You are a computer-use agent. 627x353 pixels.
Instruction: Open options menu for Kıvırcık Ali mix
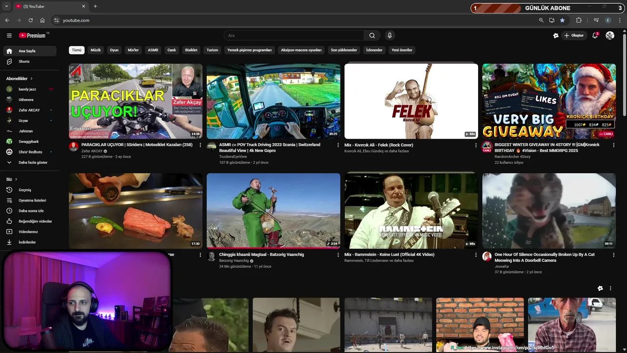pos(475,145)
